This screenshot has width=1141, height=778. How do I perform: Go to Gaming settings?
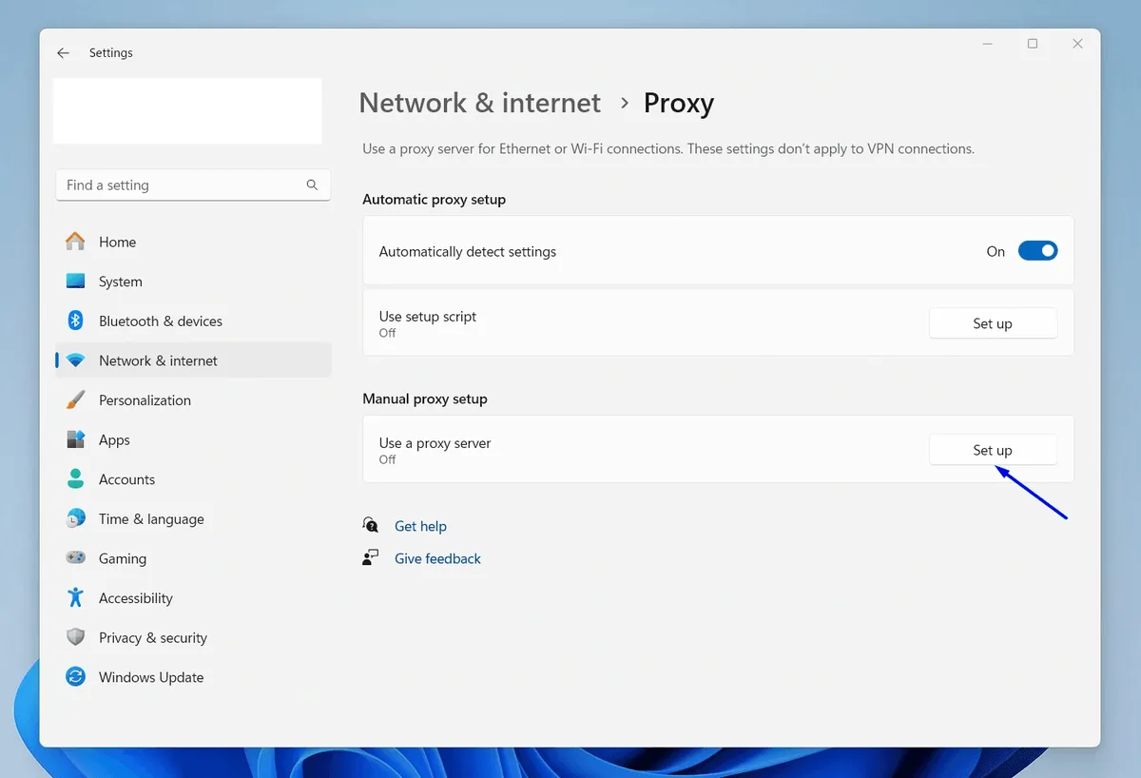pyautogui.click(x=193, y=558)
